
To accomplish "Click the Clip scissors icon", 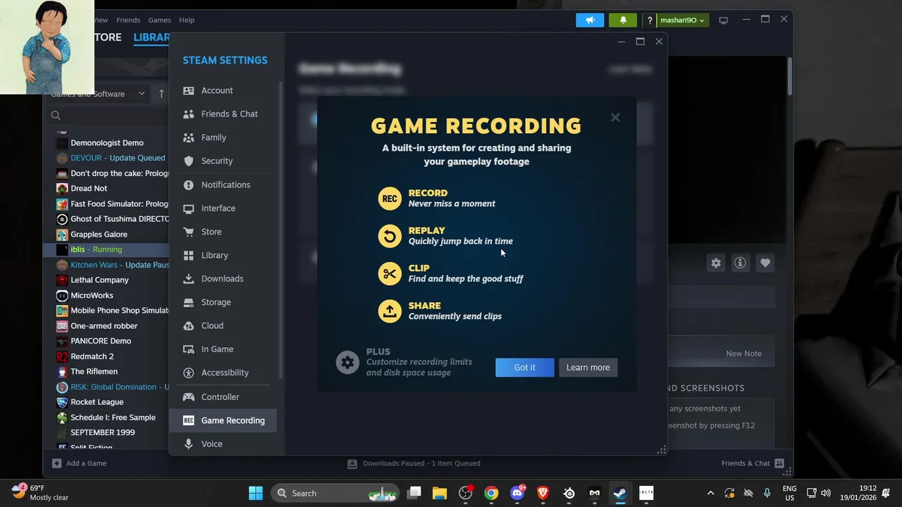I will [390, 273].
